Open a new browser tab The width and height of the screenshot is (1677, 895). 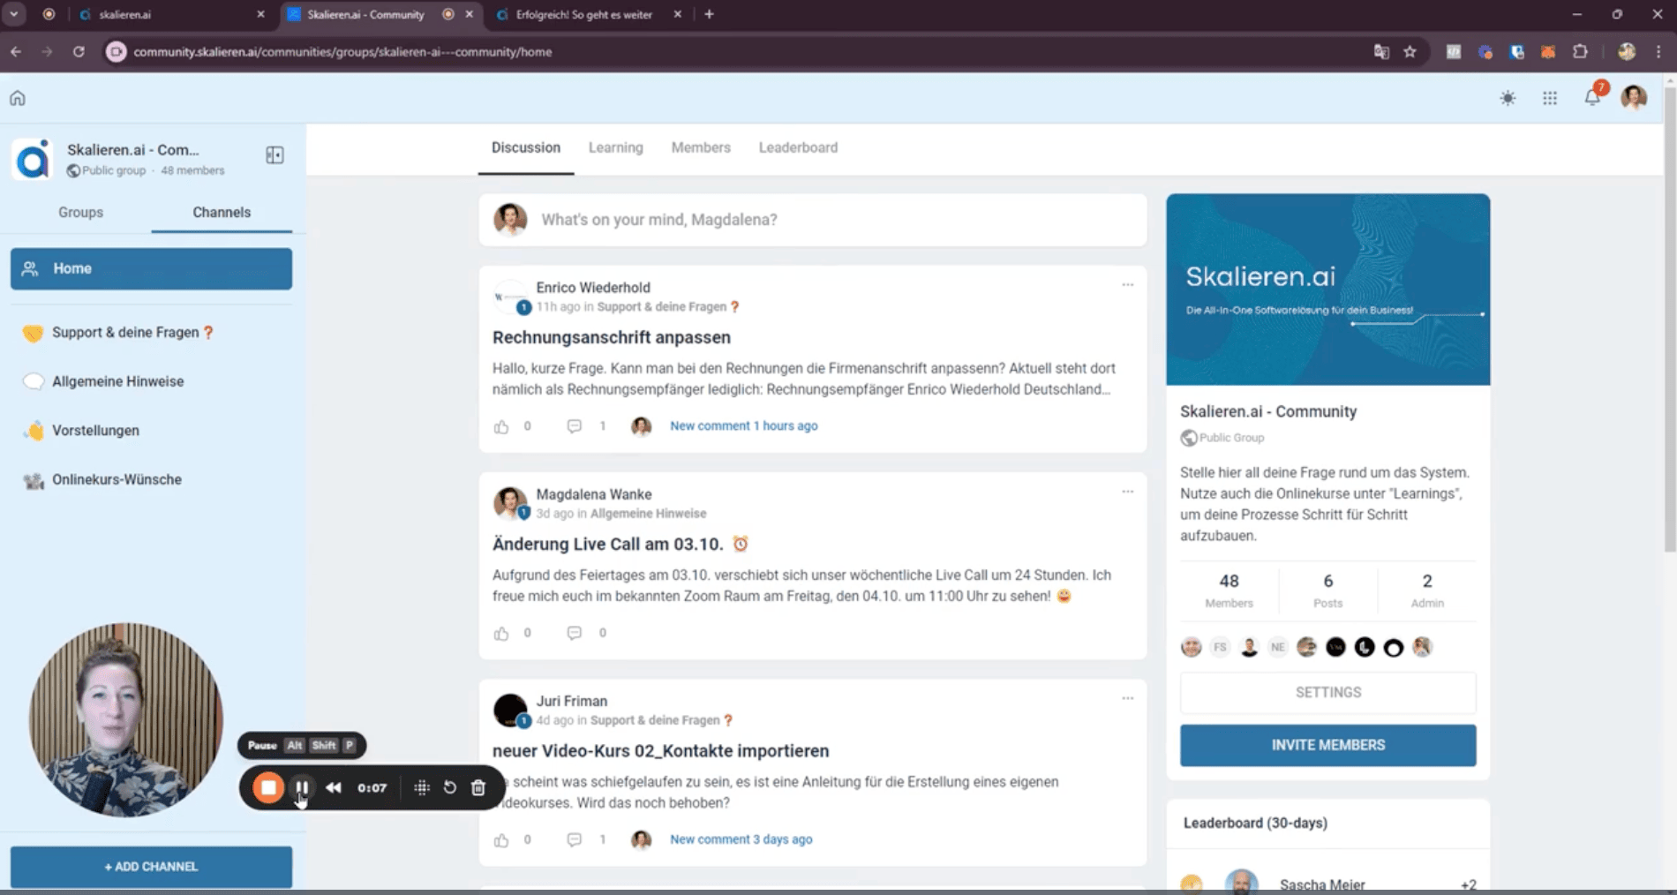(x=709, y=14)
